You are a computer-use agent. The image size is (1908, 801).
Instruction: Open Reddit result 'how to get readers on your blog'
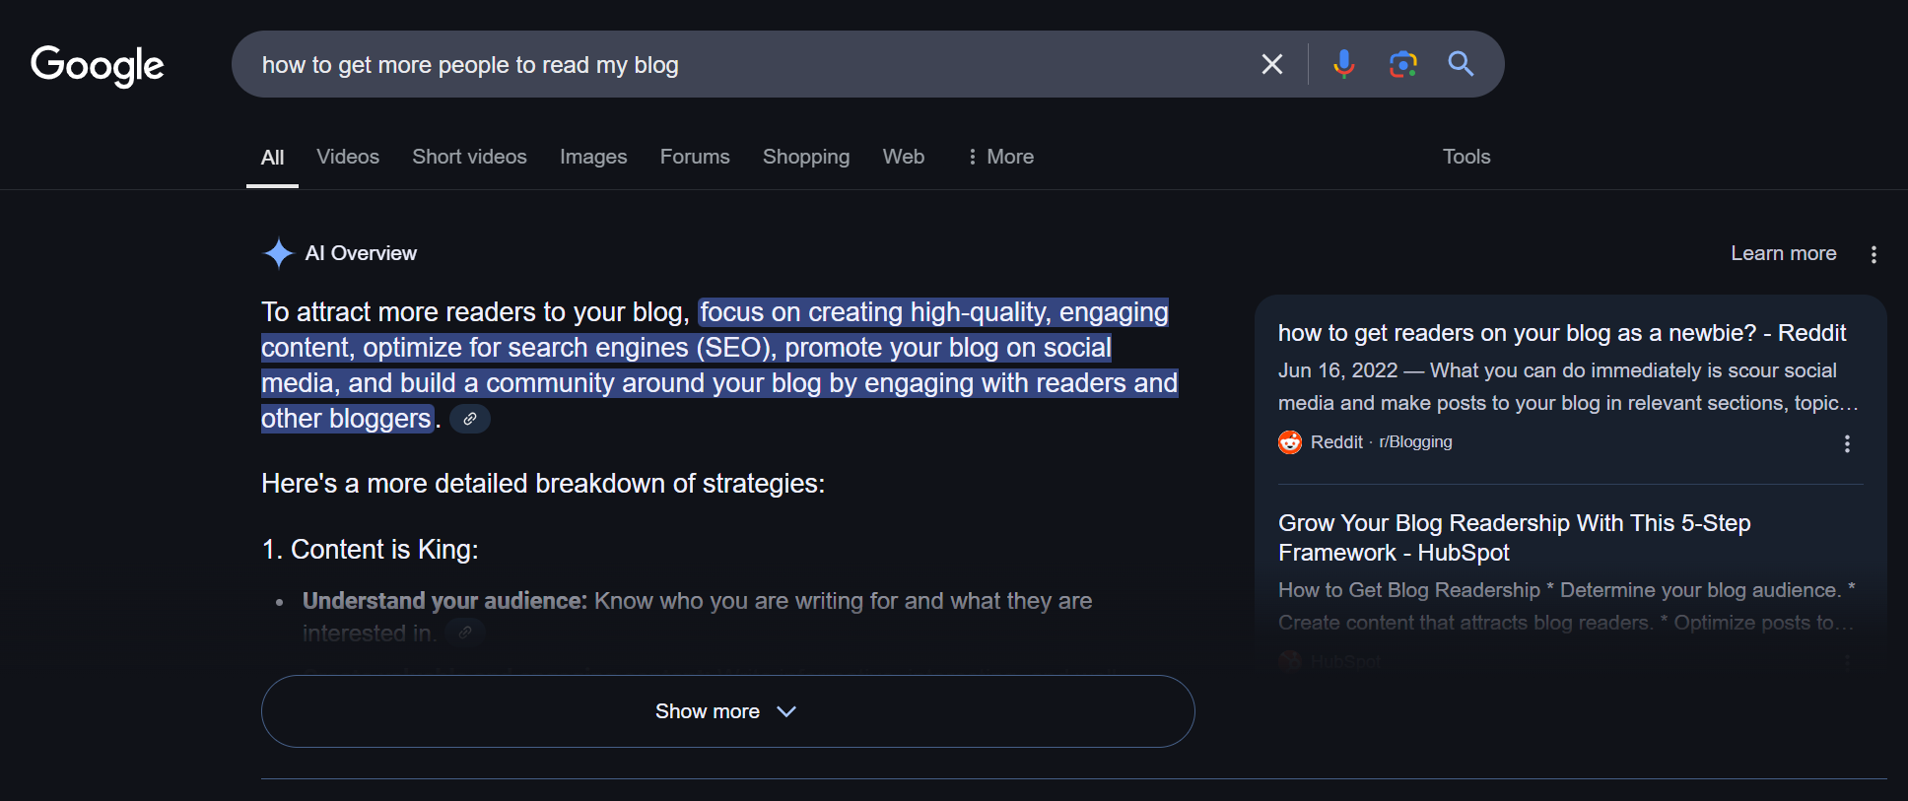(x=1562, y=333)
